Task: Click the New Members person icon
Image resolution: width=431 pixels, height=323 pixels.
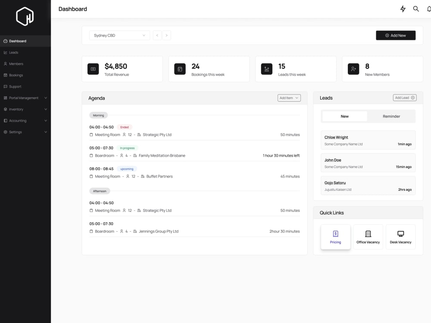Action: tap(353, 69)
